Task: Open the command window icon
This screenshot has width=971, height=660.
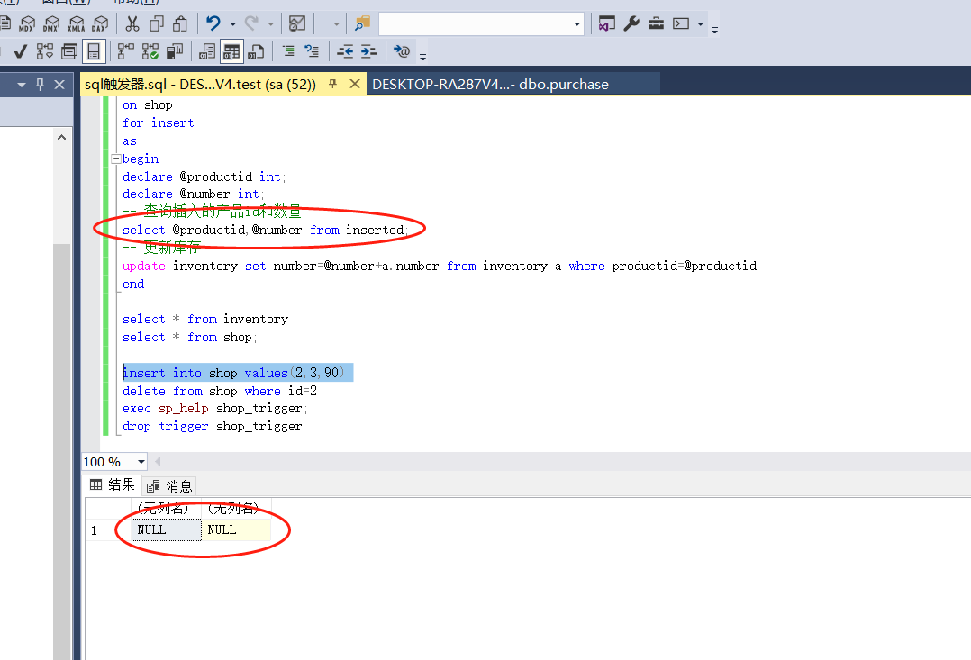Action: click(681, 24)
